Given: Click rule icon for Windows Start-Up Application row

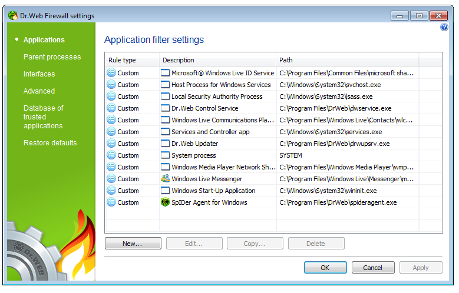Looking at the screenshot, I should click(111, 191).
